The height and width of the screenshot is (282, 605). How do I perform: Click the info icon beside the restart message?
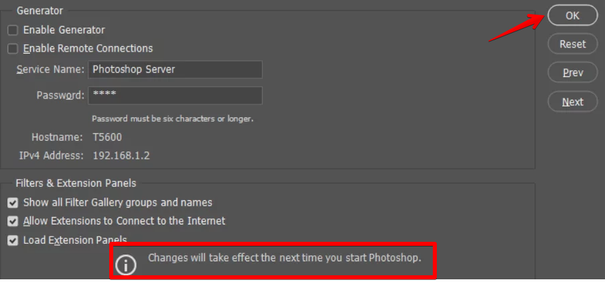click(125, 265)
